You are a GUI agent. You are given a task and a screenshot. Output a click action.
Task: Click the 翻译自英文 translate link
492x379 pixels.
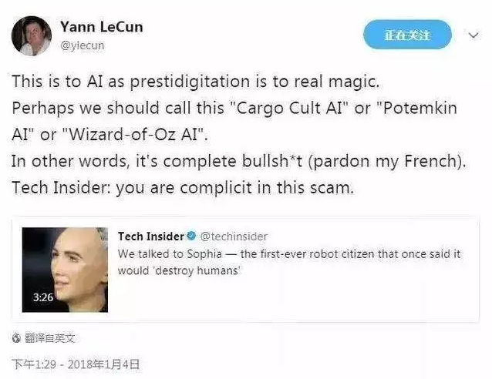[x=49, y=338]
